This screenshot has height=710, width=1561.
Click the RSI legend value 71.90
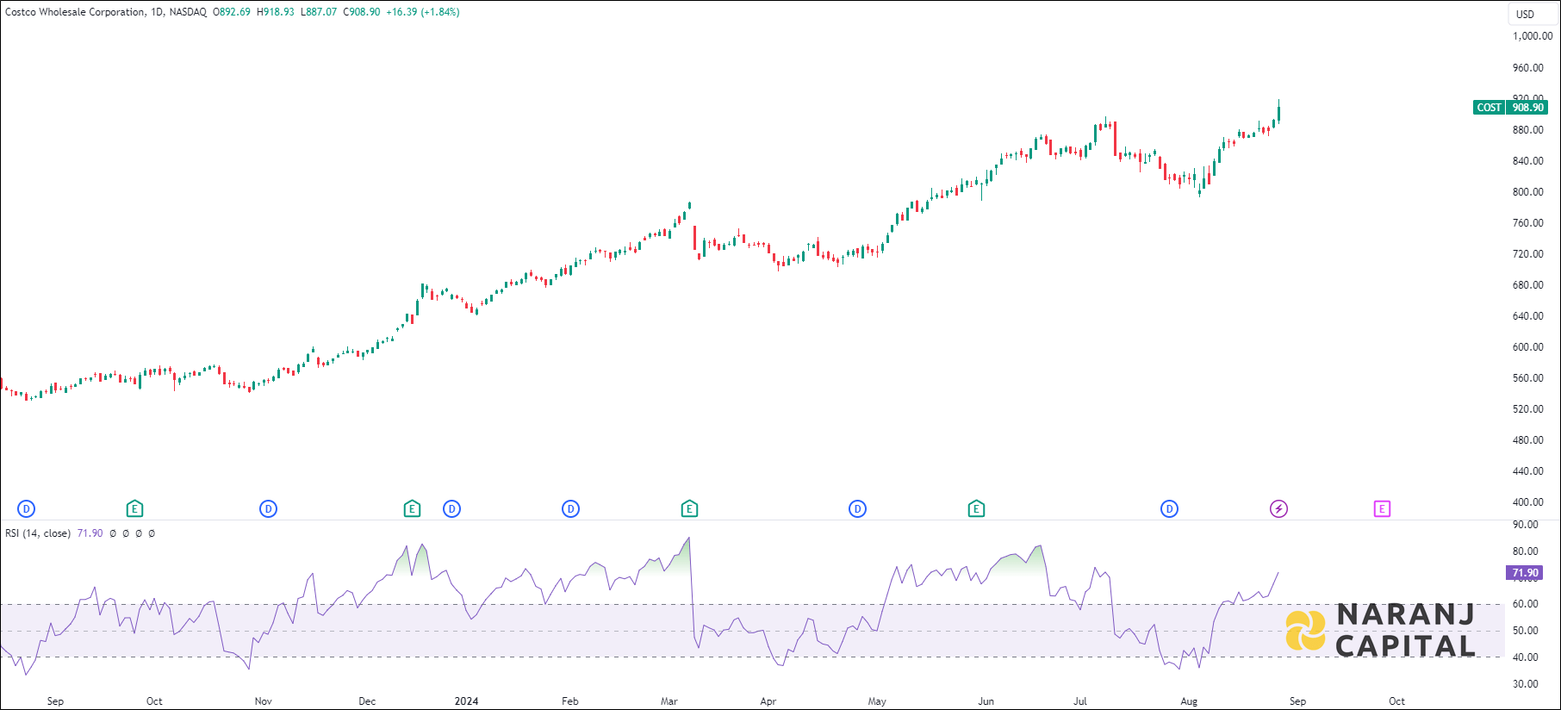coord(90,533)
